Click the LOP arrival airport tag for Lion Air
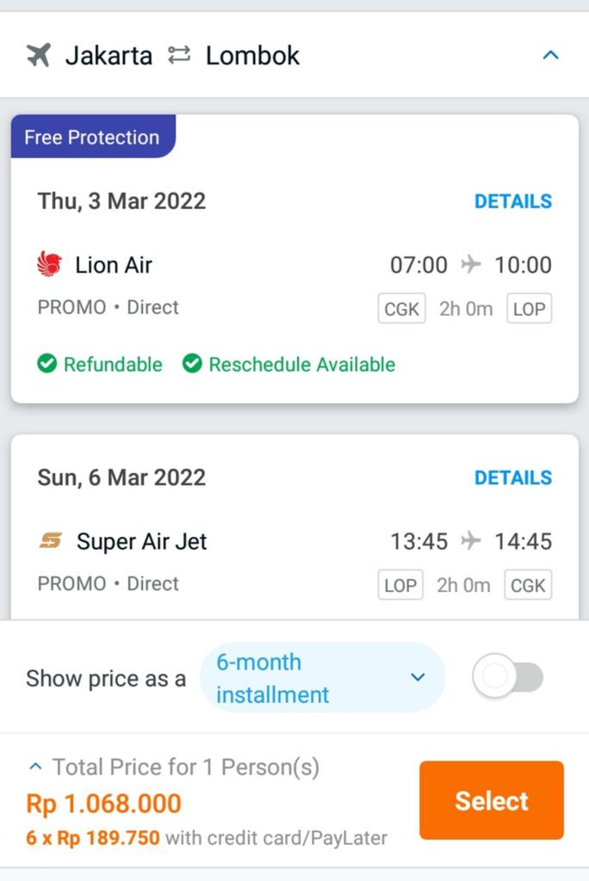The width and height of the screenshot is (589, 881). coord(529,309)
